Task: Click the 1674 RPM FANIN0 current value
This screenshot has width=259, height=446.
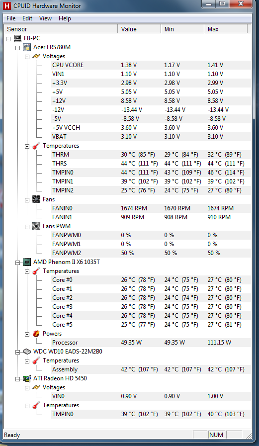Action: (x=134, y=208)
